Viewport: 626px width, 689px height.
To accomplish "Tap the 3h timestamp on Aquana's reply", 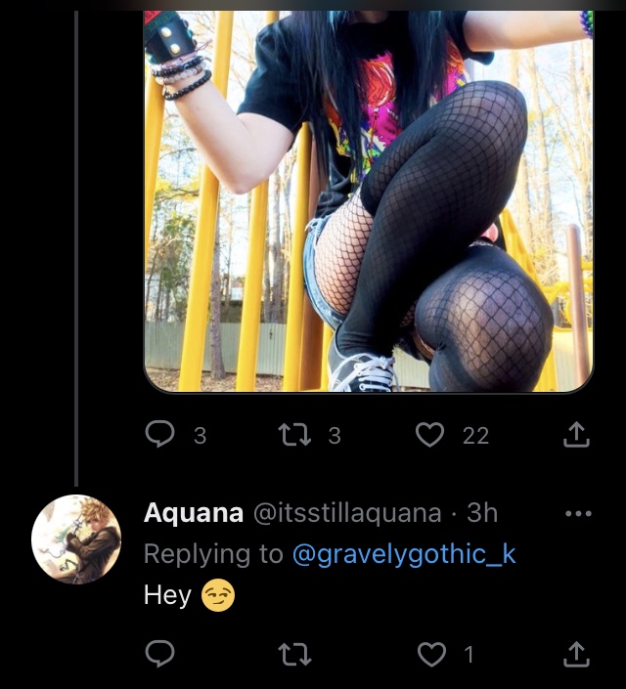I will pyautogui.click(x=482, y=513).
